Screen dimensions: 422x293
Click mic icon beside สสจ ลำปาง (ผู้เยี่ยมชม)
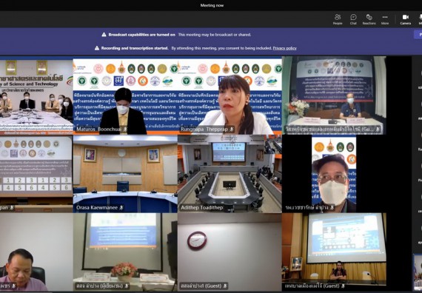pyautogui.click(x=127, y=286)
